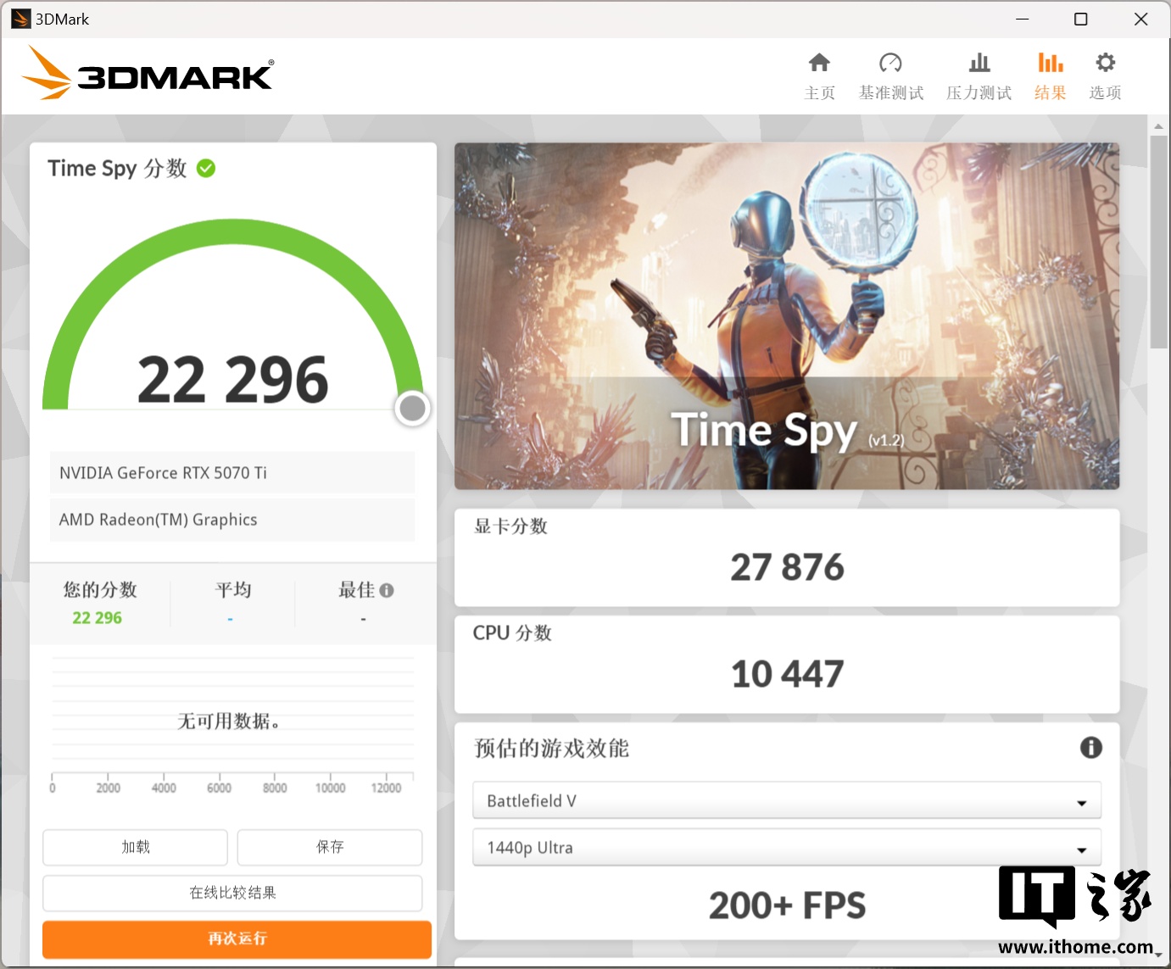Open the Stress Test (压力测试) icon
Screen dimensions: 1171x969
979,64
